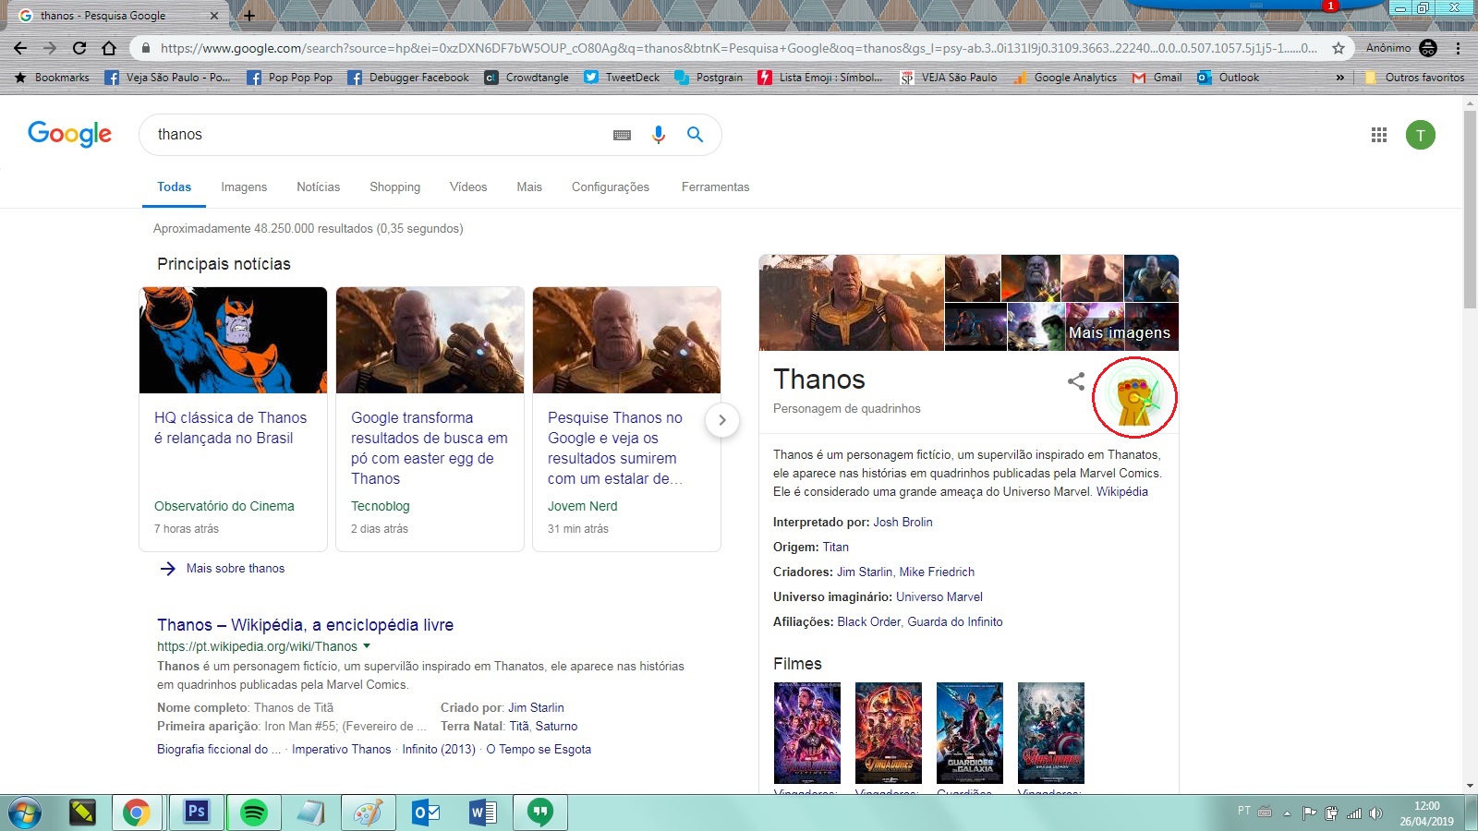Open Photoshop from the taskbar

pyautogui.click(x=195, y=813)
